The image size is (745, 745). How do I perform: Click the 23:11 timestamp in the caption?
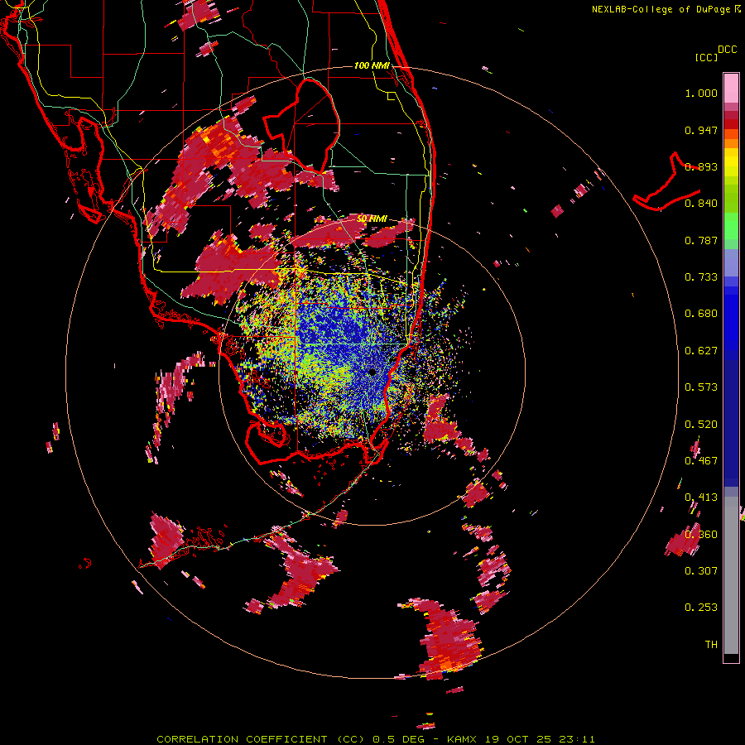578,739
